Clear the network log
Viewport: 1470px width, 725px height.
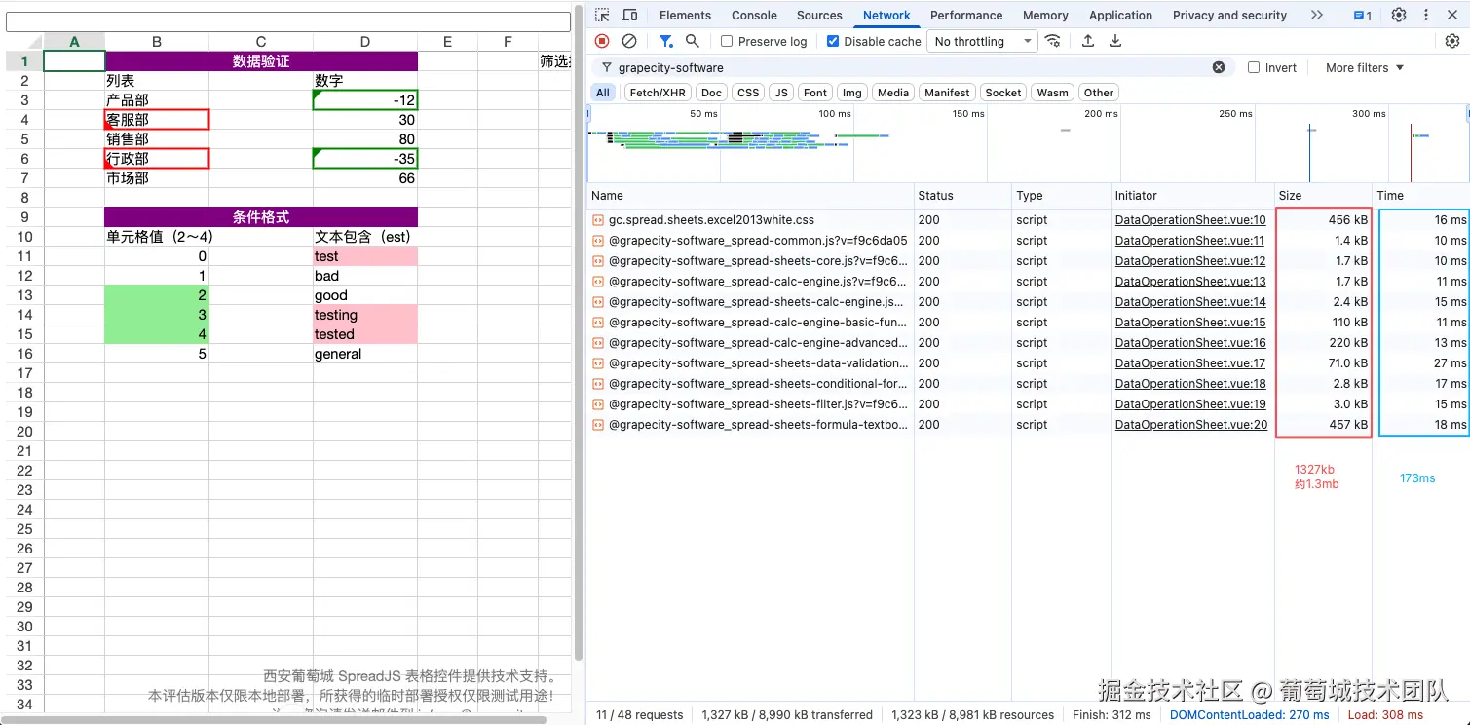629,41
